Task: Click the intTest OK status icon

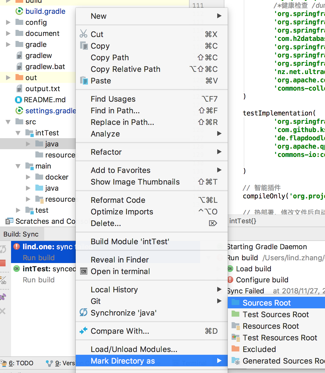Action: [17, 269]
